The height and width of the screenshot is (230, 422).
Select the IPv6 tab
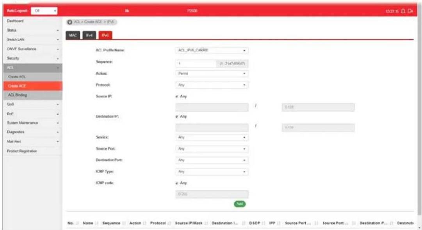click(x=105, y=35)
